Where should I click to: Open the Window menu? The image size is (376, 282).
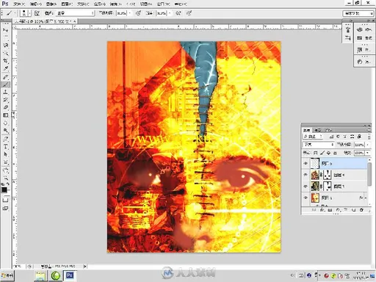(x=163, y=4)
